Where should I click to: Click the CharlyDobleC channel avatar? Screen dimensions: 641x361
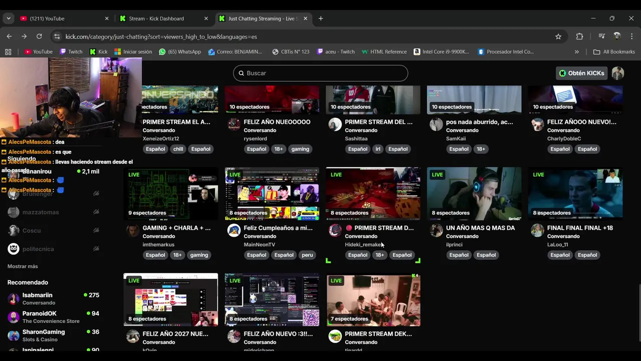click(x=537, y=124)
